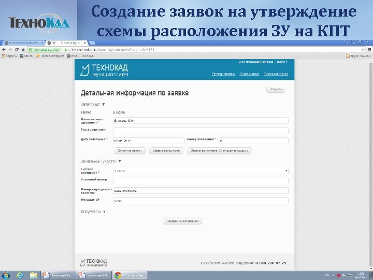Select the ТехноКад Муниципалитет browser tab
This screenshot has height=280, width=373.
pyautogui.click(x=66, y=43)
